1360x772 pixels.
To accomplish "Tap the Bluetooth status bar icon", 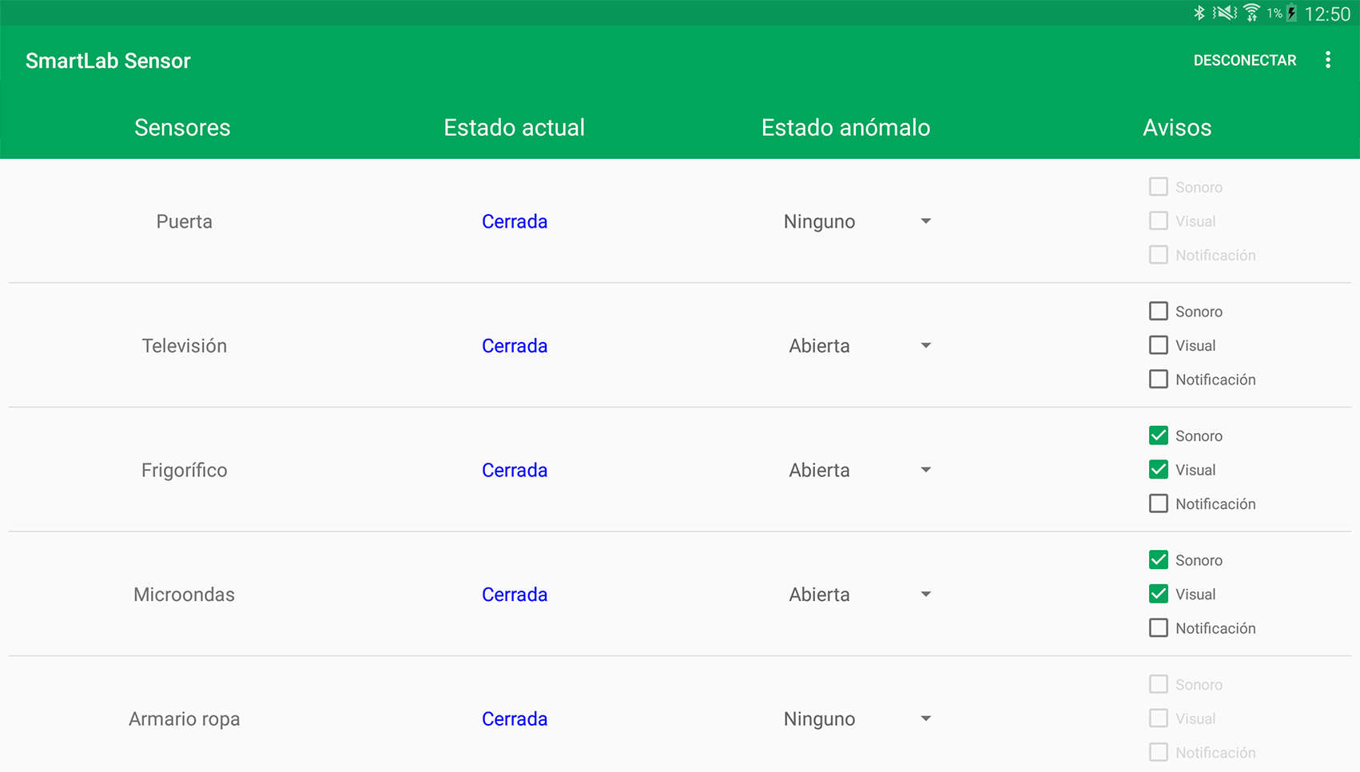I will [1199, 13].
